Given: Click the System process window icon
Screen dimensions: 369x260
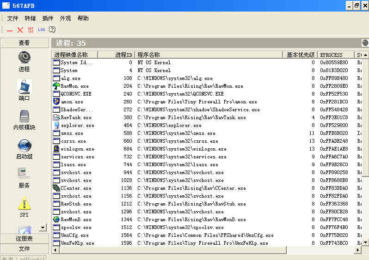Looking at the screenshot, I should (x=56, y=70).
